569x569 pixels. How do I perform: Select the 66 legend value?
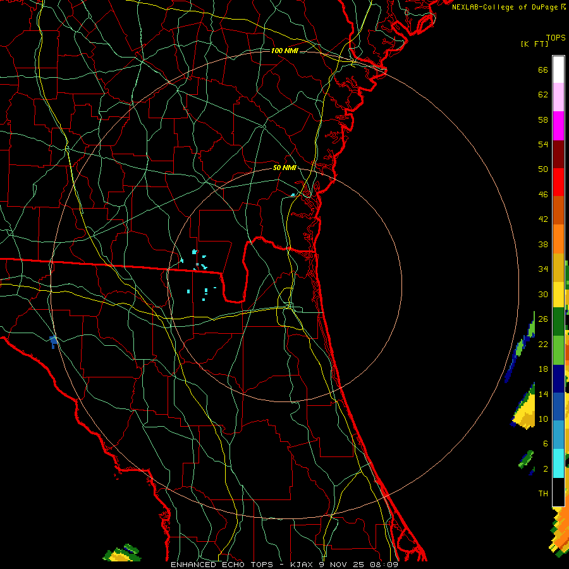[543, 70]
